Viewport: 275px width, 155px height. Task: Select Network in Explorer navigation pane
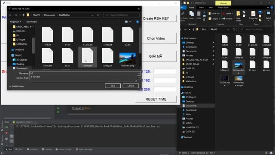coord(188,137)
